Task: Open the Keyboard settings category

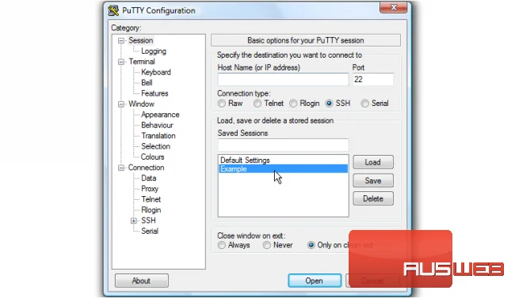Action: point(155,72)
